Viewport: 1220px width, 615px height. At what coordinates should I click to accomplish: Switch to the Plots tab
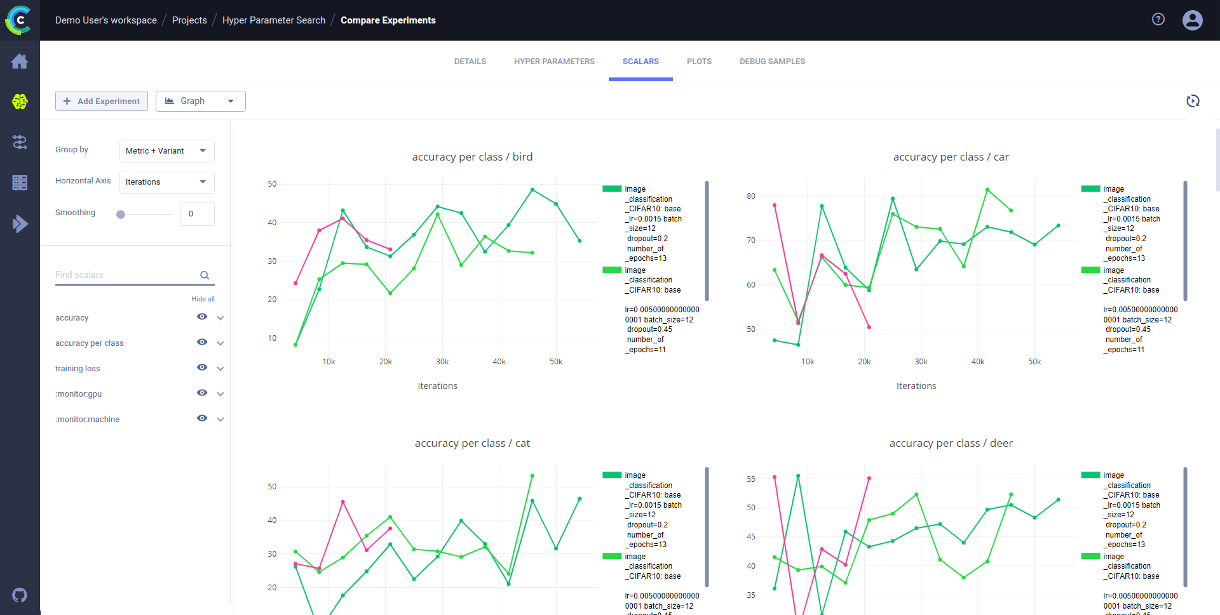coord(699,62)
